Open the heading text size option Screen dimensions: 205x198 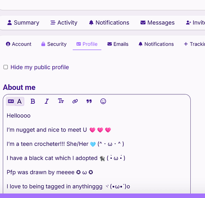click(x=61, y=101)
